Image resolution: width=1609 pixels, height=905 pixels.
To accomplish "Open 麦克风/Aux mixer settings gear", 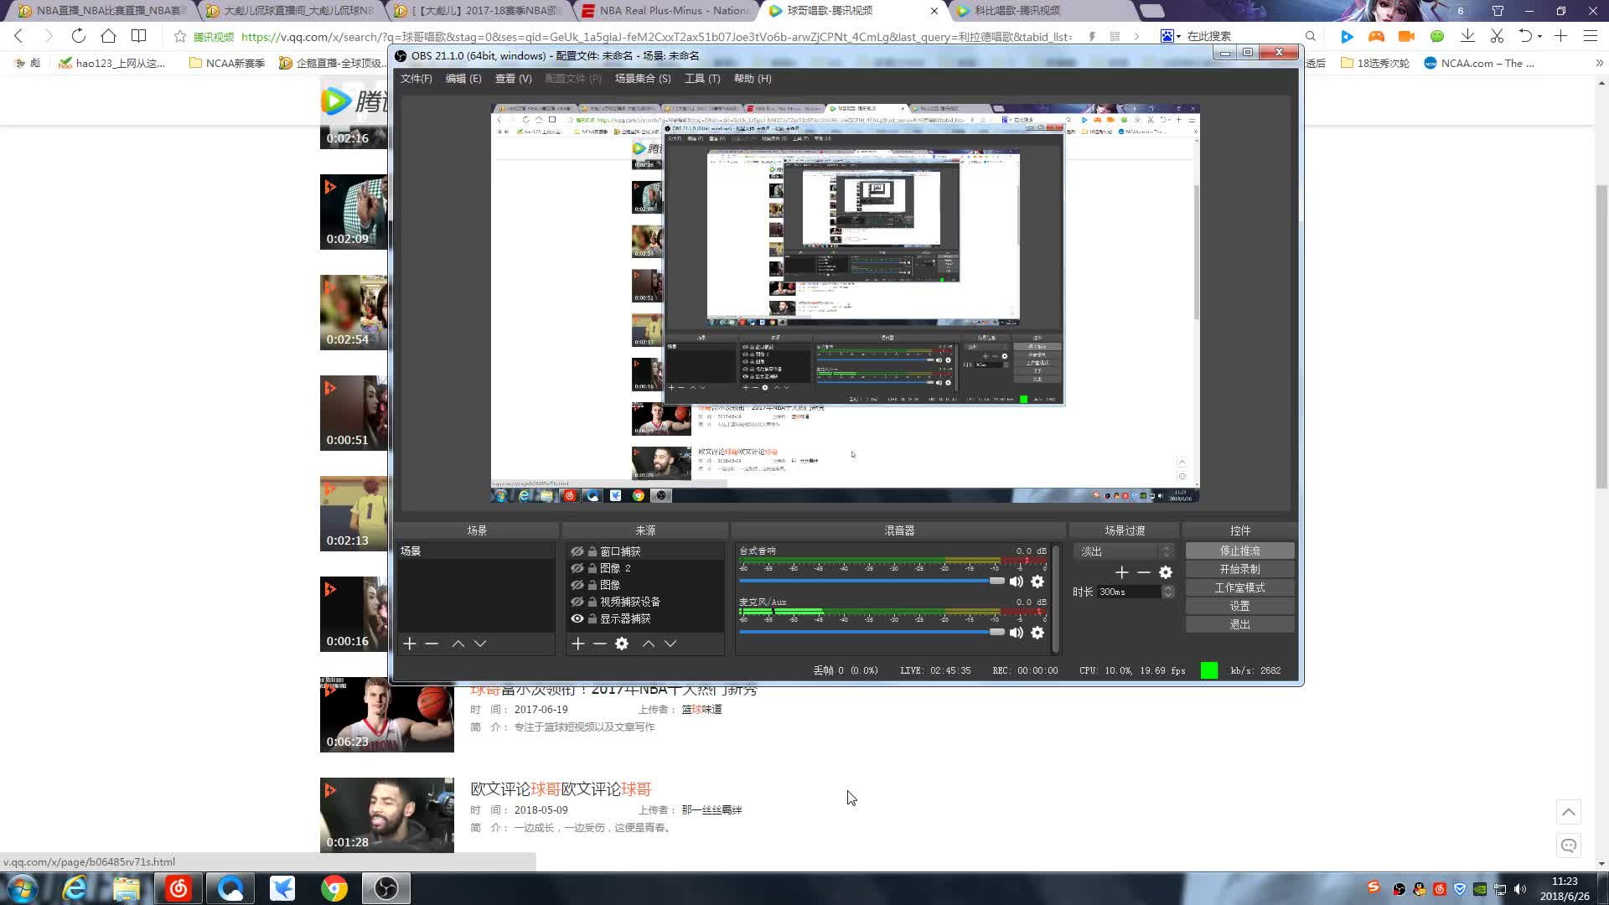I will click(1037, 633).
